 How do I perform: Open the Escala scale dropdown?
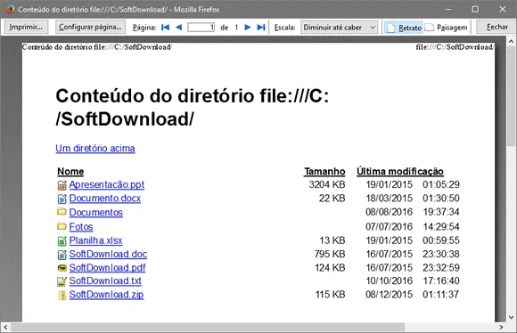pos(339,28)
